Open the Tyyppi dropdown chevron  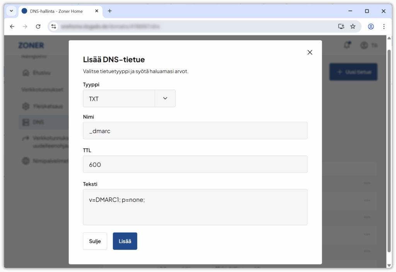pyautogui.click(x=165, y=99)
